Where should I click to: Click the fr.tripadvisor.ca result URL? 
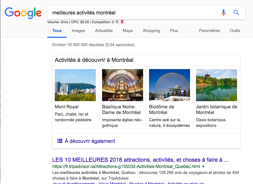pyautogui.click(x=126, y=166)
